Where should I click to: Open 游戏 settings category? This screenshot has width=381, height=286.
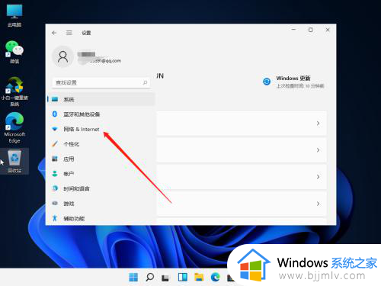pyautogui.click(x=101, y=204)
